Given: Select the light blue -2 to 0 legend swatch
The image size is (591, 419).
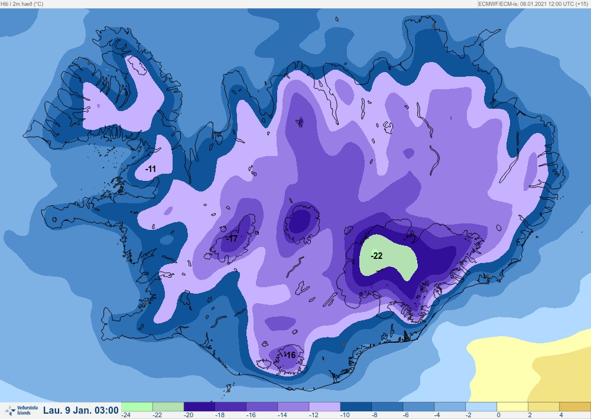Looking at the screenshot, I should [481, 407].
